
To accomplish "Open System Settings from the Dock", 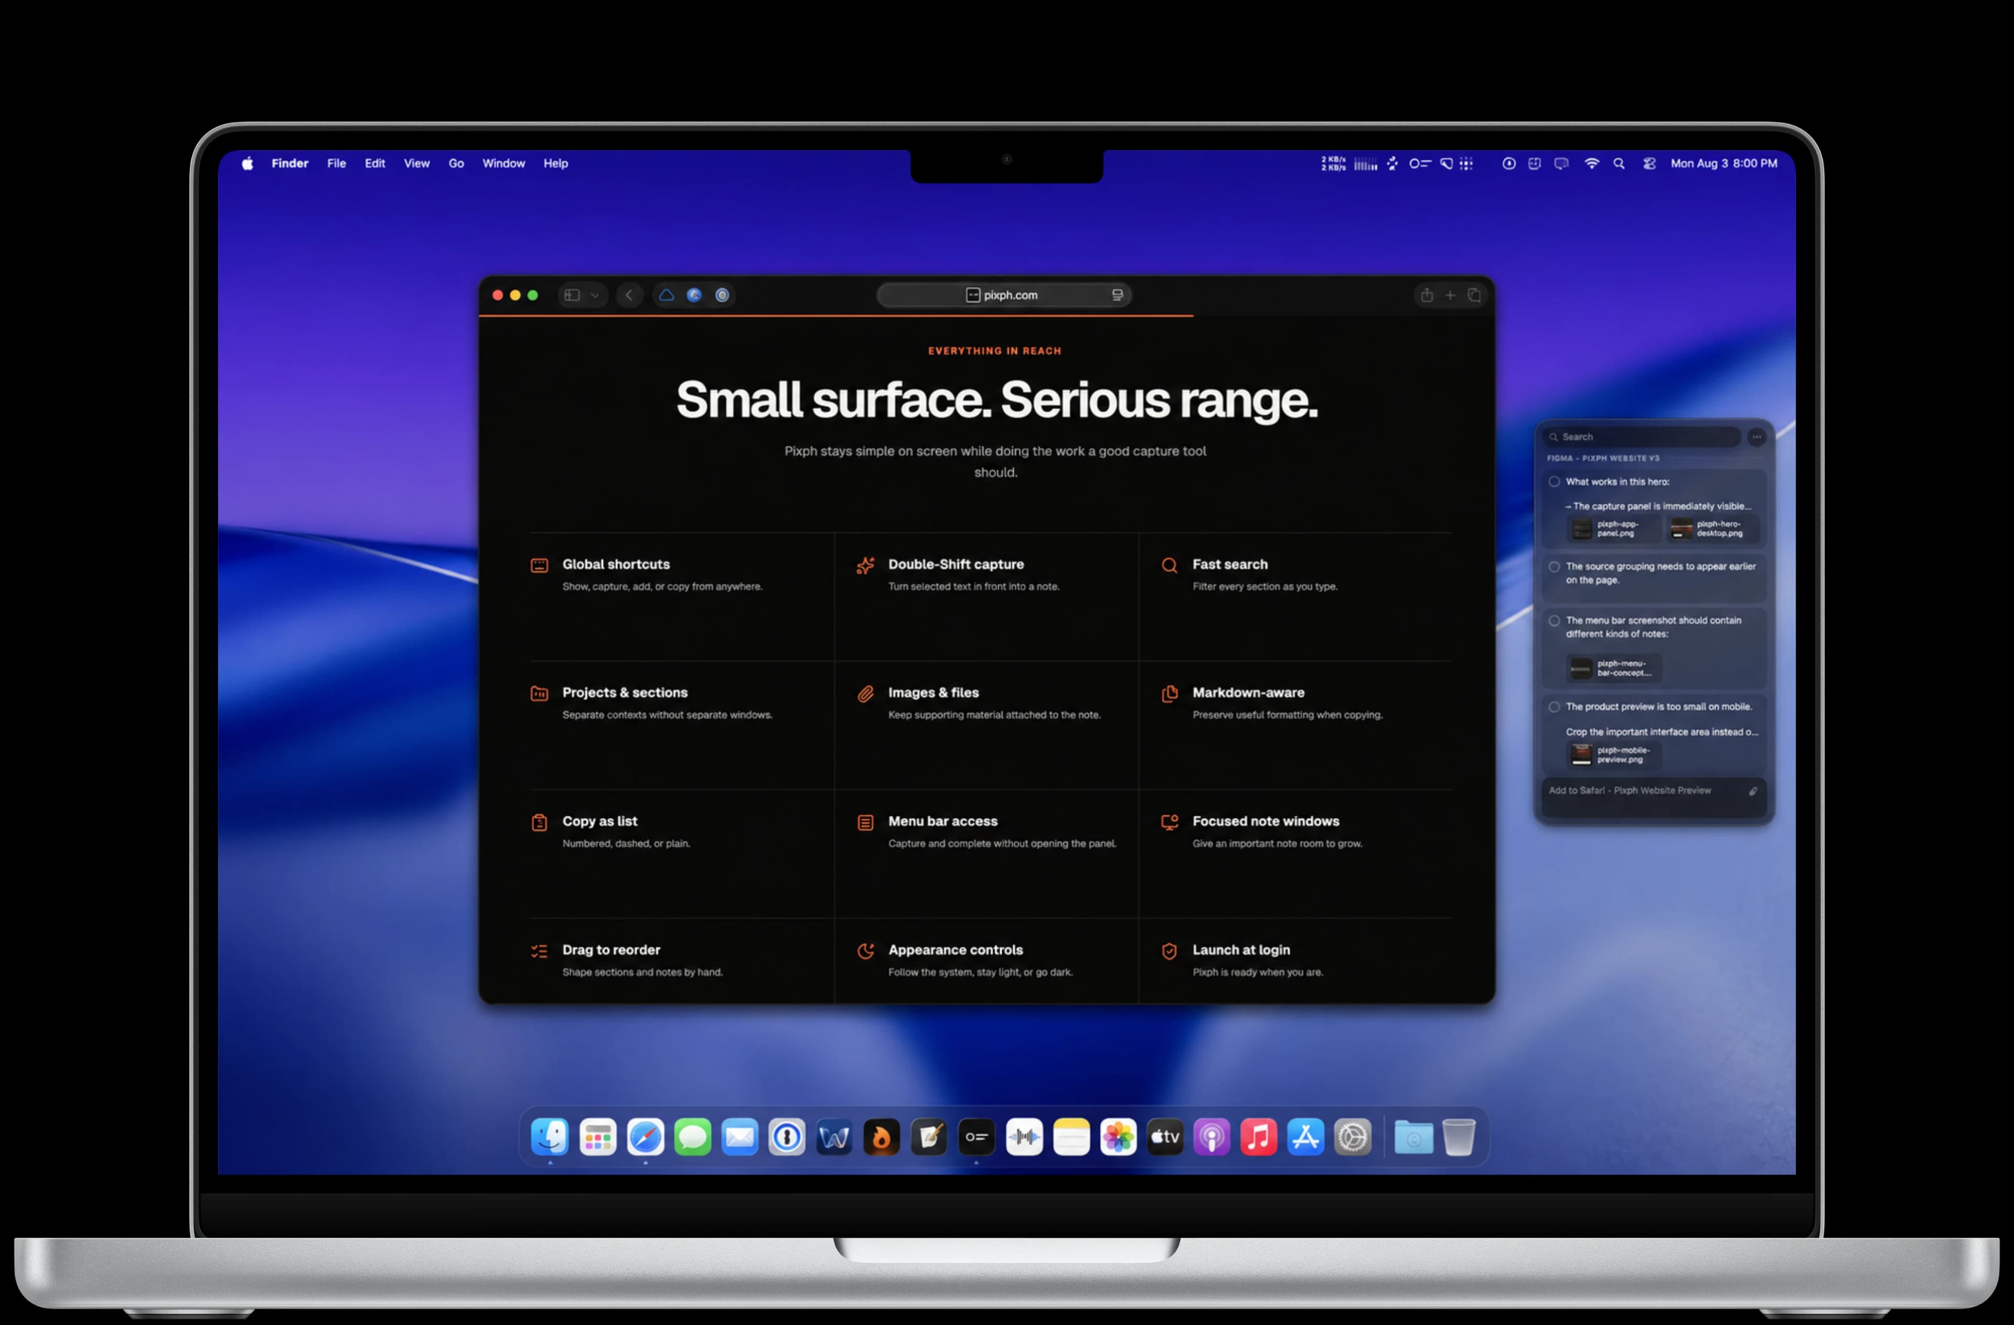I will tap(1352, 1136).
